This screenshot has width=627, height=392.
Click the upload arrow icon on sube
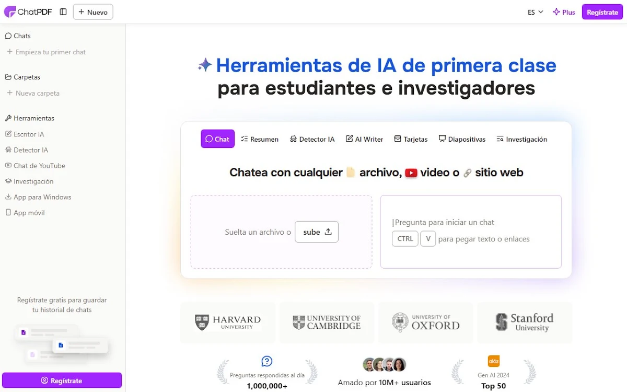pyautogui.click(x=328, y=232)
